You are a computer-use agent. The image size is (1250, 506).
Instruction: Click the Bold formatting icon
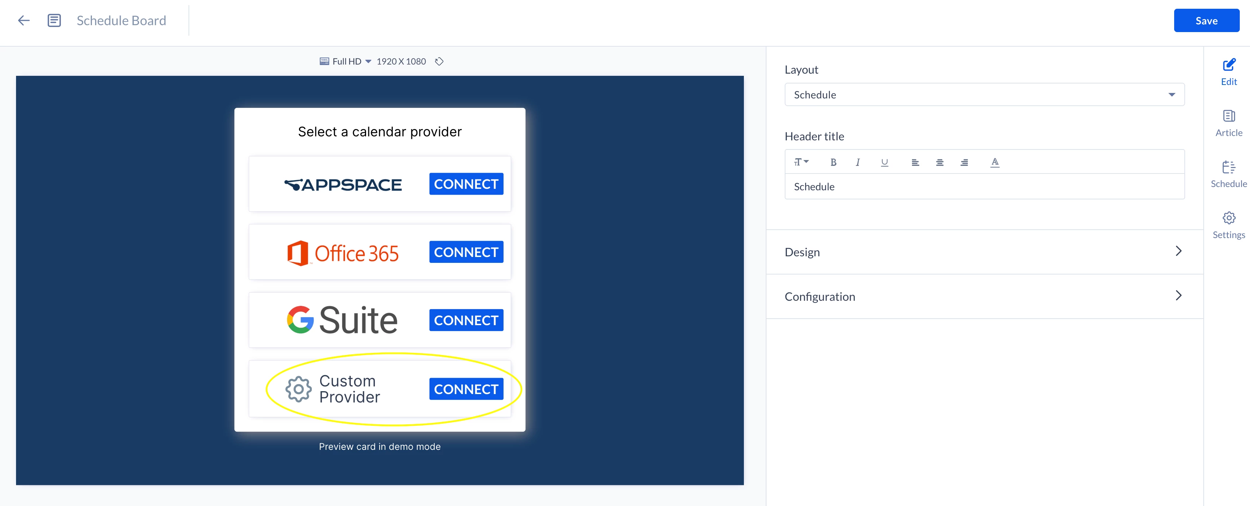pos(833,163)
